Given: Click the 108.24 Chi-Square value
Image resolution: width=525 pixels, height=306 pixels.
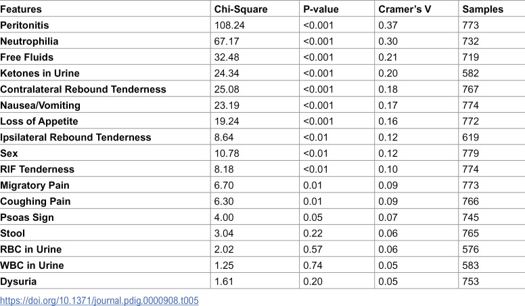Looking at the screenshot, I should click(229, 25).
